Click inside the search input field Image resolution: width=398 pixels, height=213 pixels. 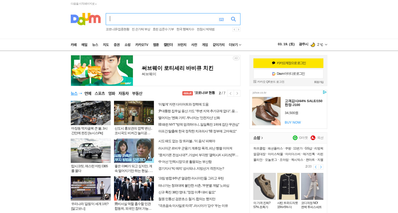pos(162,19)
